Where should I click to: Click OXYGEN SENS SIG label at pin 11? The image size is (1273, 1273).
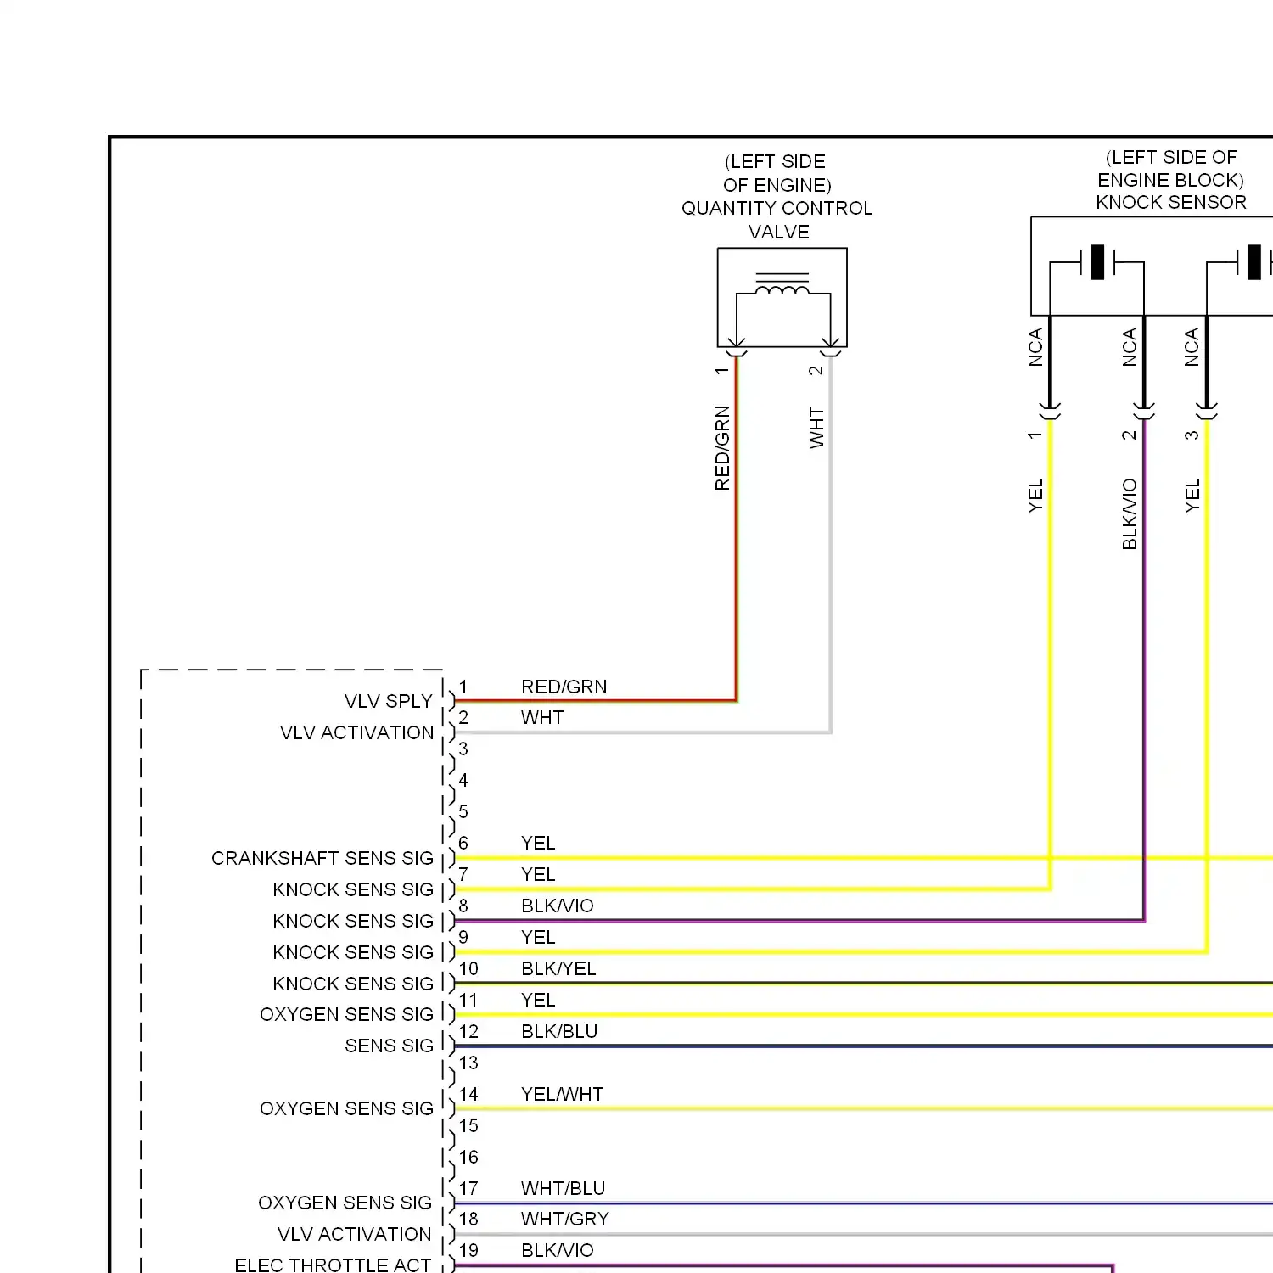point(346,1014)
